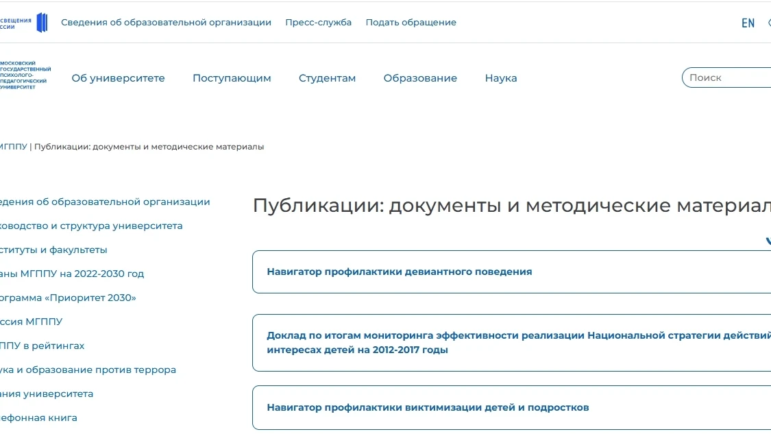Open the Об университете menu

118,77
